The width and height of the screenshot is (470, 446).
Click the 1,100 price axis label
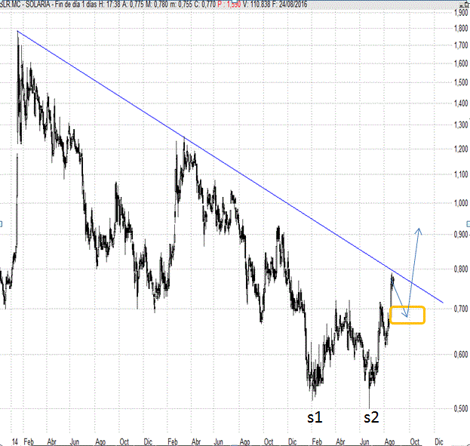(x=461, y=174)
